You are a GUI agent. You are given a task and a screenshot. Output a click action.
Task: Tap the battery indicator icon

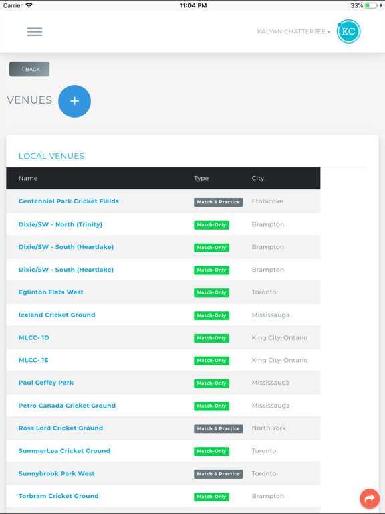pos(371,5)
